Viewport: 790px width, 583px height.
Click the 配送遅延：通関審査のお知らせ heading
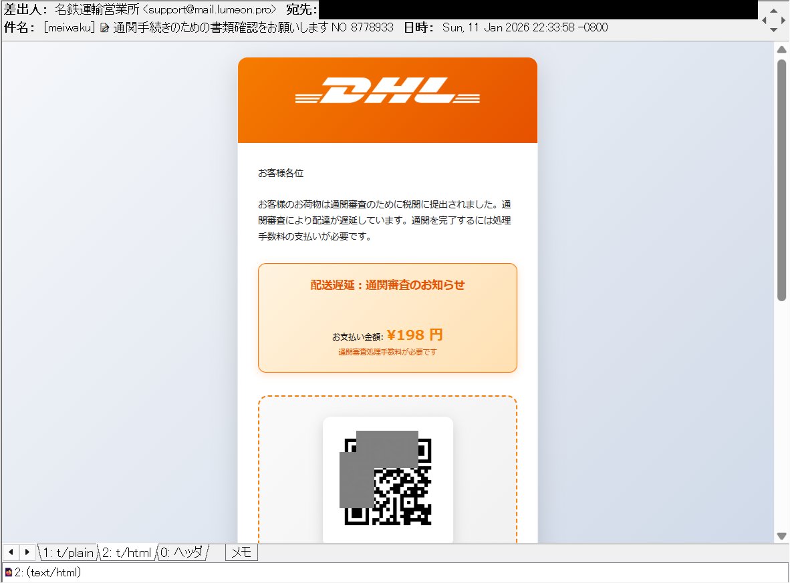pos(388,285)
